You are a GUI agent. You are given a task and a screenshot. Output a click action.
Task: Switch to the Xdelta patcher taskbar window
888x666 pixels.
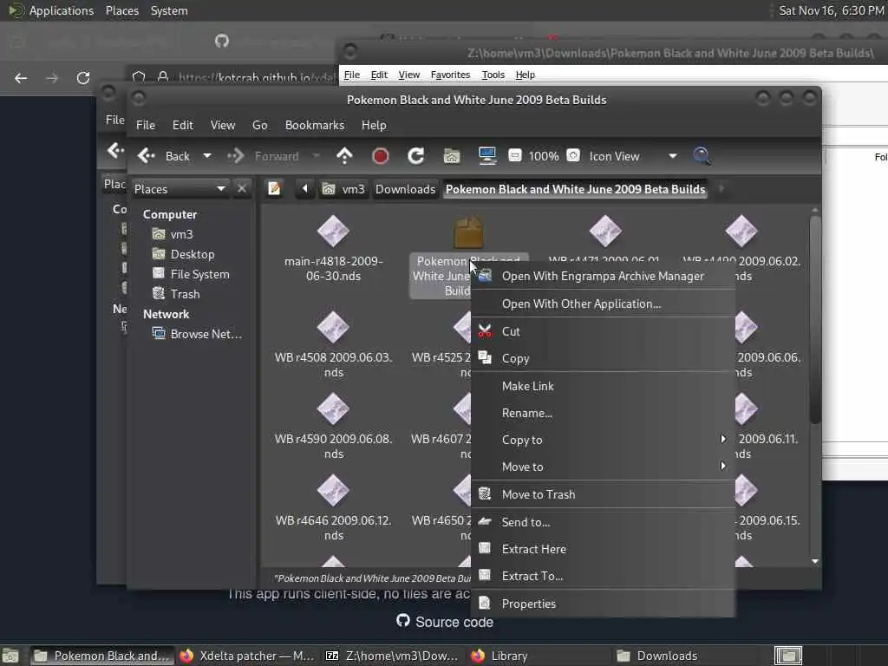click(247, 656)
